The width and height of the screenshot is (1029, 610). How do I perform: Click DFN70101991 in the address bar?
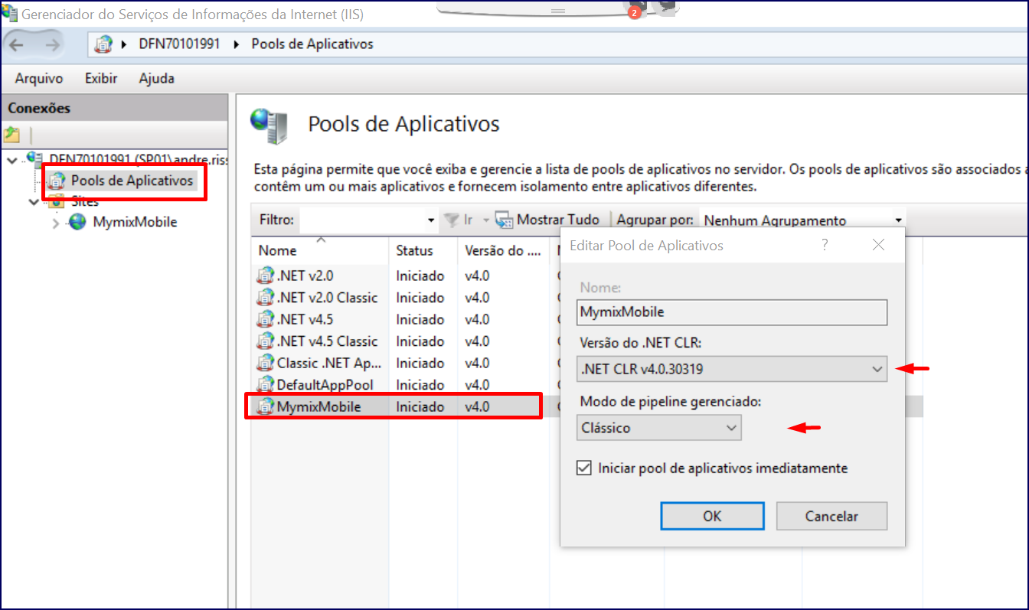tap(179, 44)
